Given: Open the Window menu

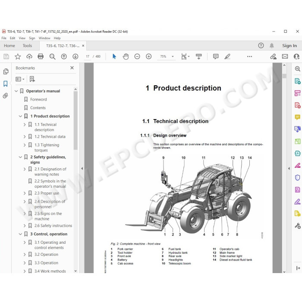Looking at the screenshot, I should point(44,38).
